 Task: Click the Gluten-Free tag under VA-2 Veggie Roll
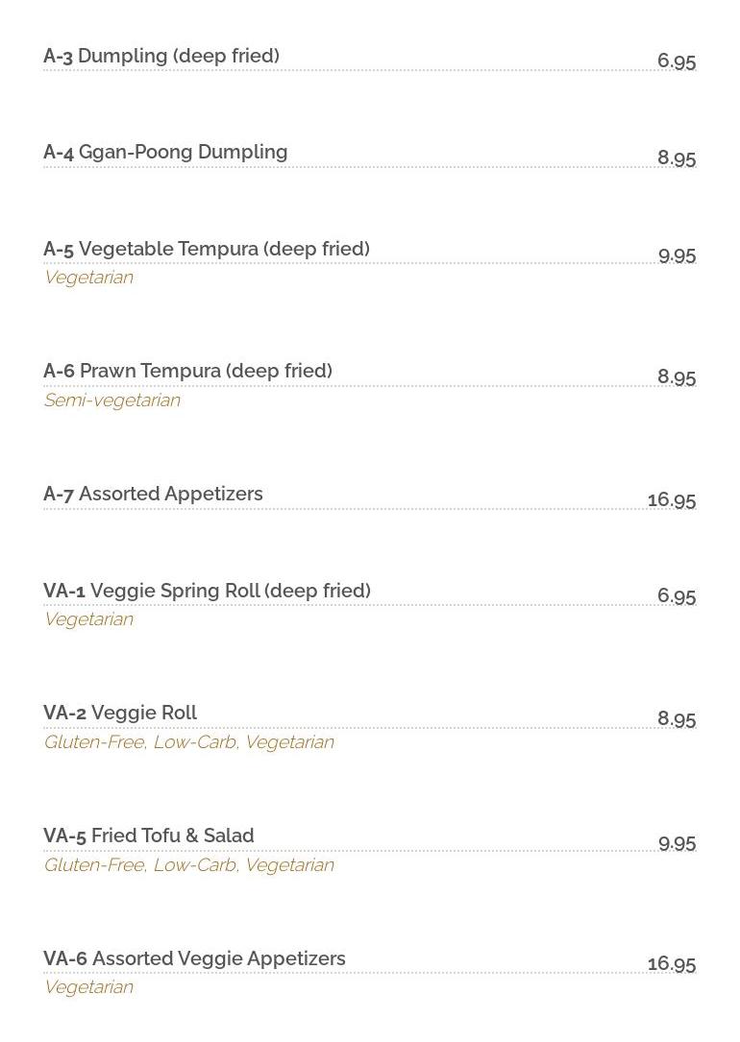(93, 742)
